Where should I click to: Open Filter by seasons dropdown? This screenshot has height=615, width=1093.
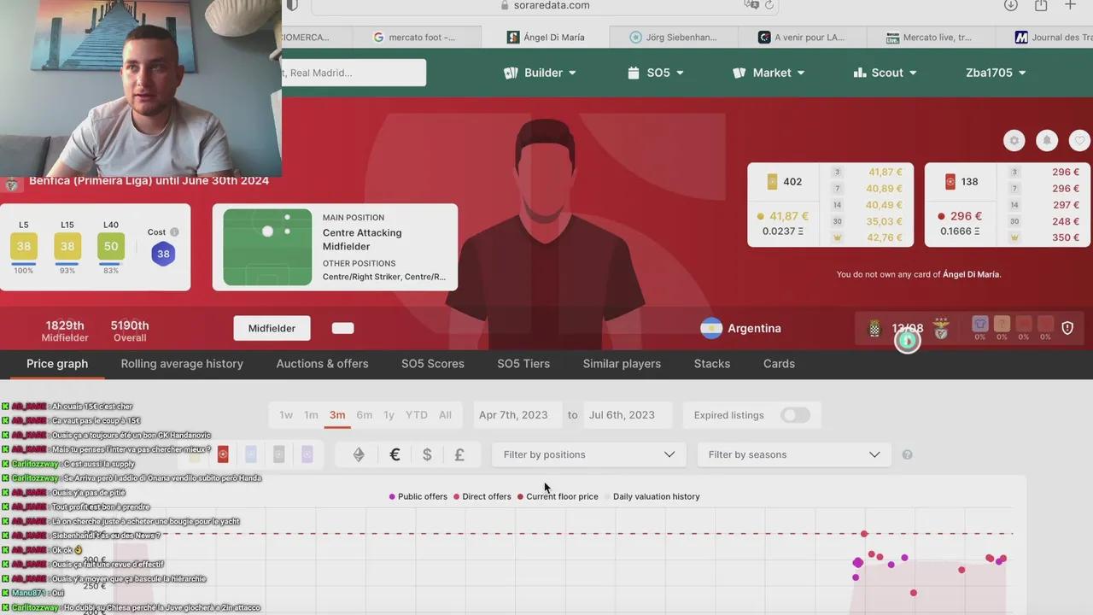pyautogui.click(x=794, y=454)
